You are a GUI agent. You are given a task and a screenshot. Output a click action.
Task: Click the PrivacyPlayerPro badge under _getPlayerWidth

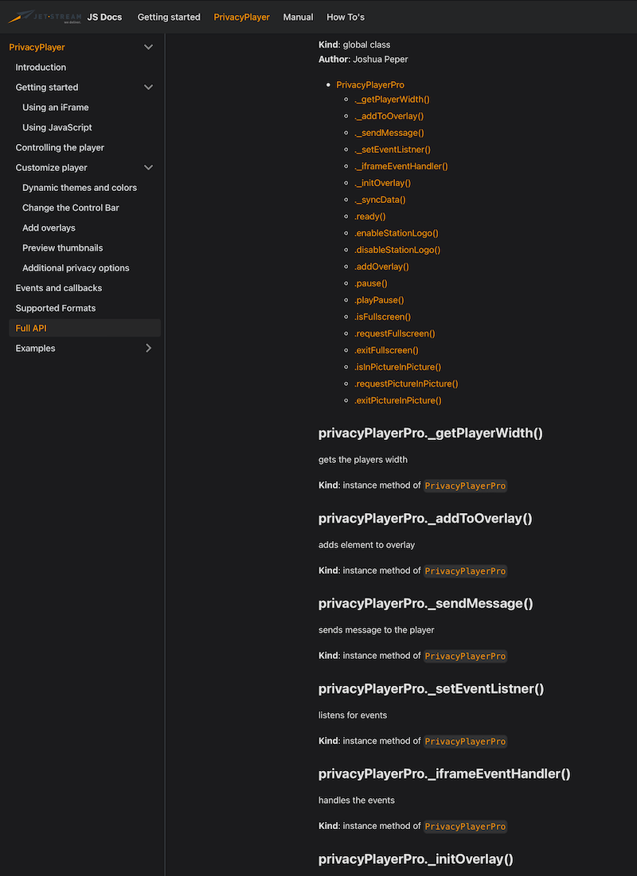465,485
